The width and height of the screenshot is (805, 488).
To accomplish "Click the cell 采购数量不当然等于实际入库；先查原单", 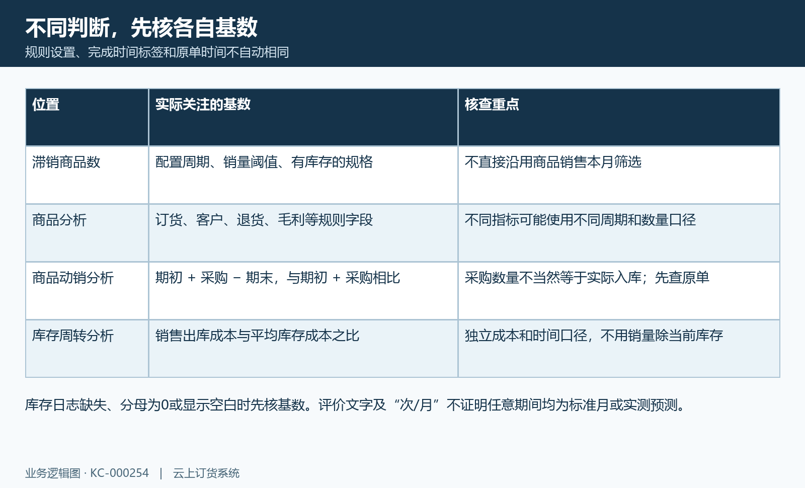I will [x=619, y=291].
